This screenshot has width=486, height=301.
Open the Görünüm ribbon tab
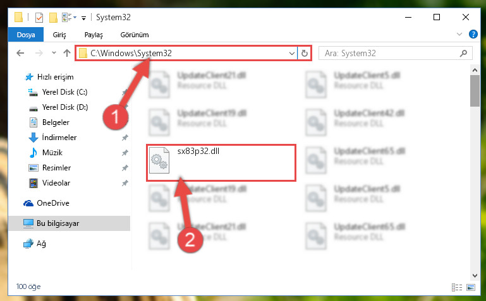point(135,35)
